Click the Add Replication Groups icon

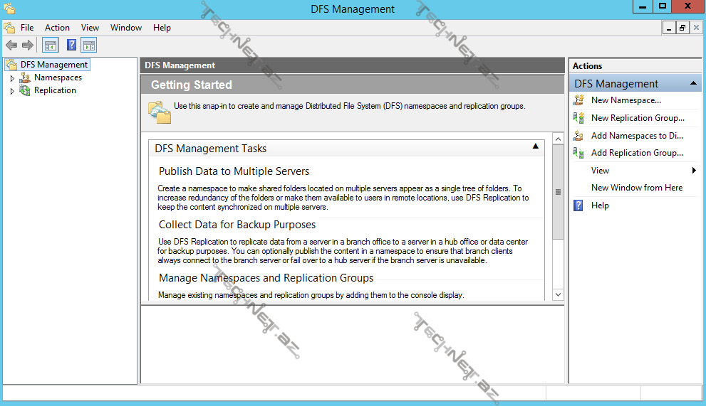point(578,153)
